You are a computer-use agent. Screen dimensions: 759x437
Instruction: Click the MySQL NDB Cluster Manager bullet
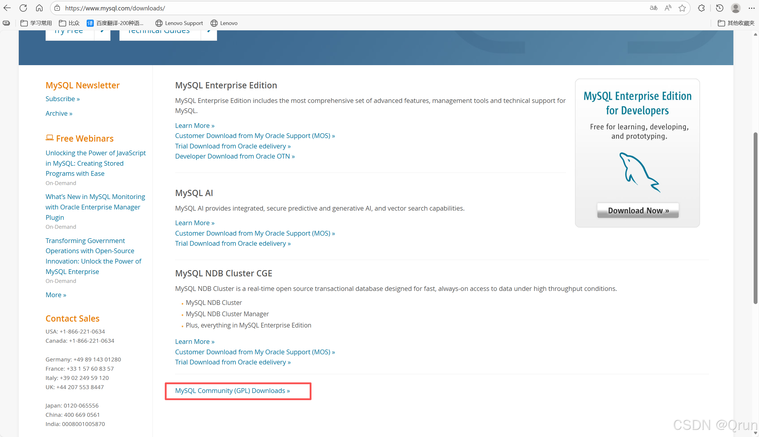(227, 314)
